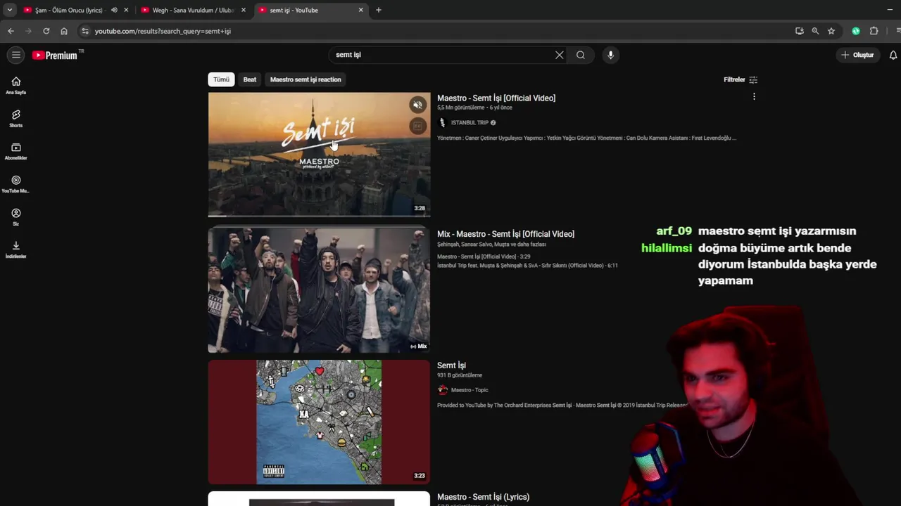Open a new browser tab
Viewport: 901px width, 506px height.
(x=379, y=10)
